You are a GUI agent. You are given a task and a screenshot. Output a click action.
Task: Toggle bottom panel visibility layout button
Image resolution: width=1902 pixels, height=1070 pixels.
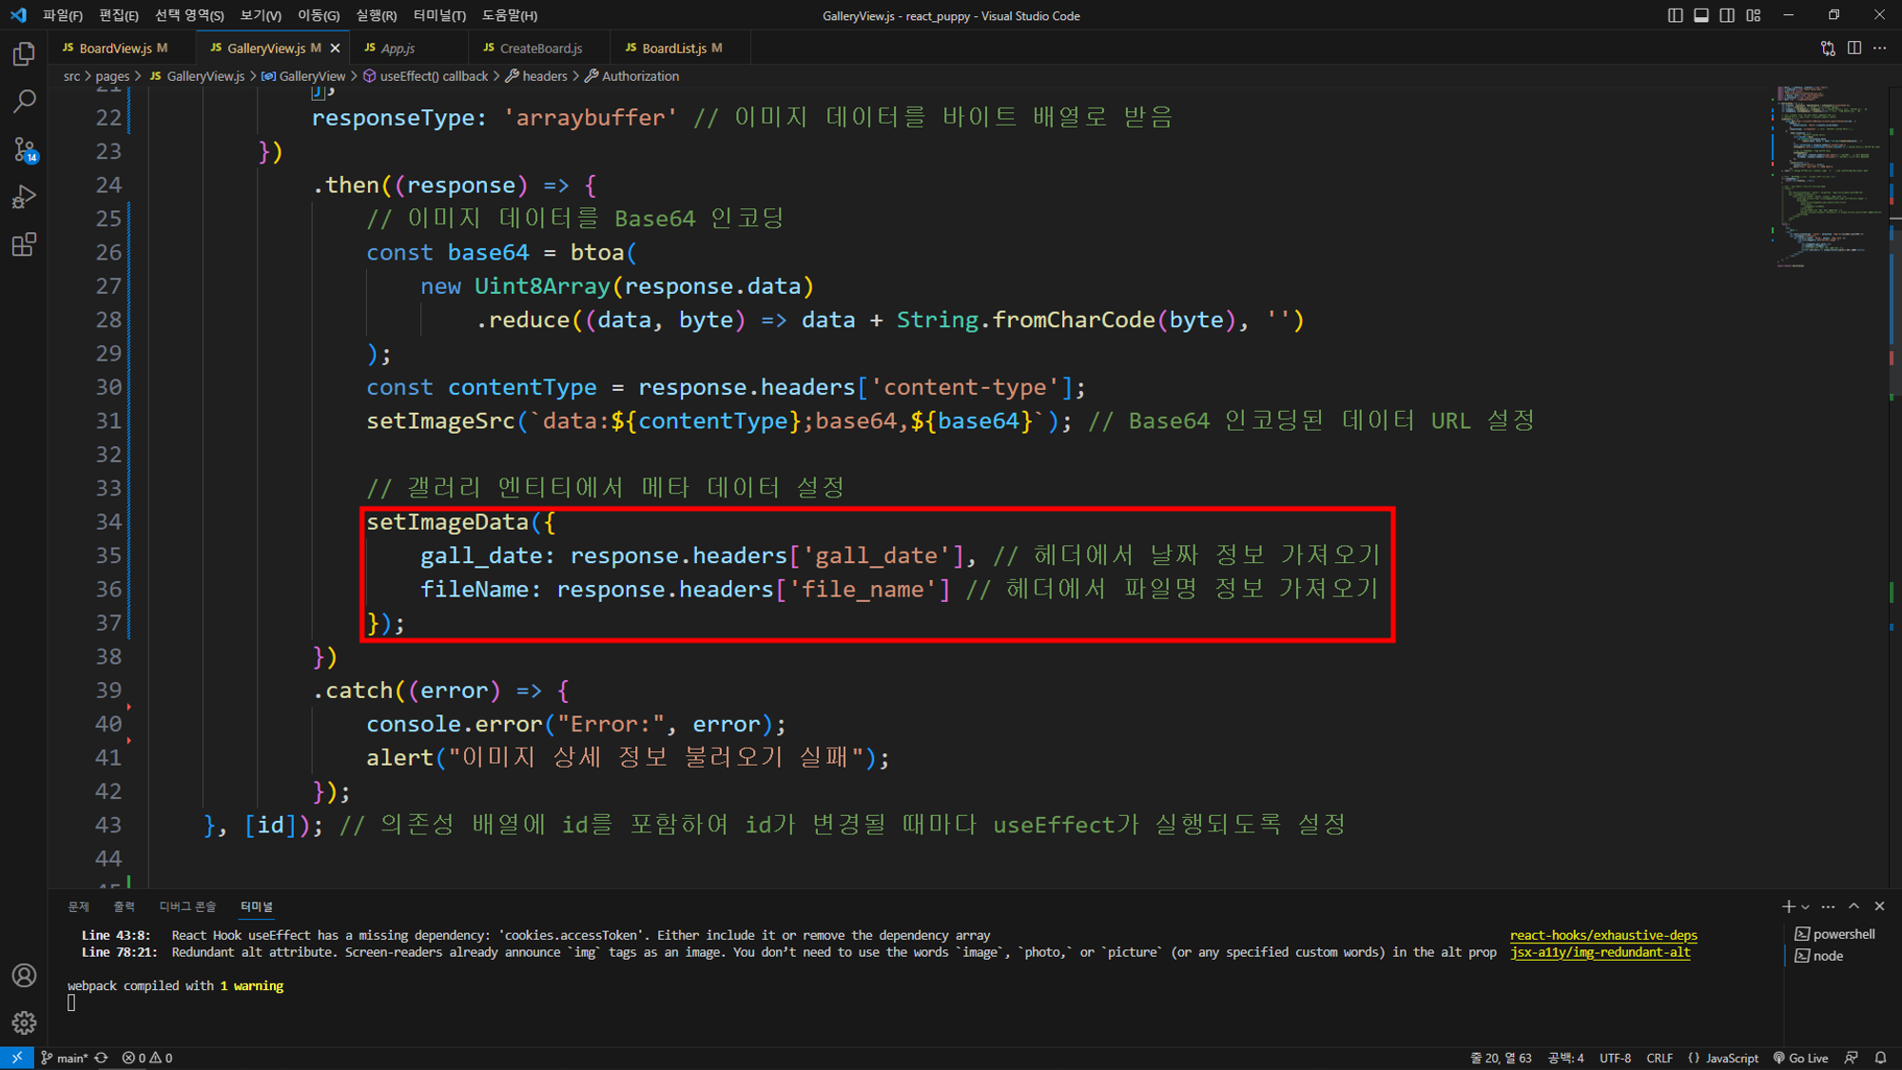click(x=1700, y=15)
